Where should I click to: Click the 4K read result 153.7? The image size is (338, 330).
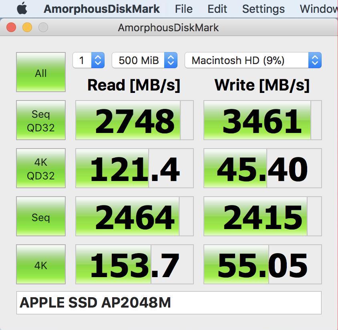[135, 264]
